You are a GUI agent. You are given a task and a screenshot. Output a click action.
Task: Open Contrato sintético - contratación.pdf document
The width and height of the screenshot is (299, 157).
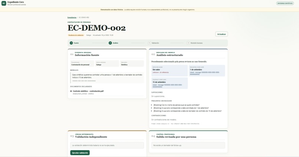coord(88,91)
